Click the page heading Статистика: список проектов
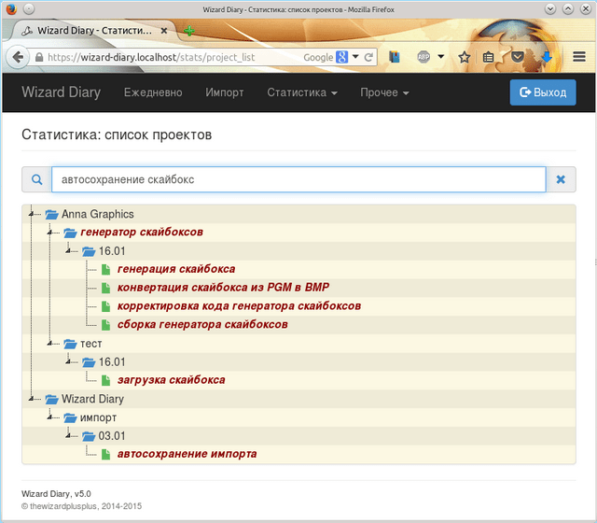Image resolution: width=597 pixels, height=523 pixels. coord(117,134)
